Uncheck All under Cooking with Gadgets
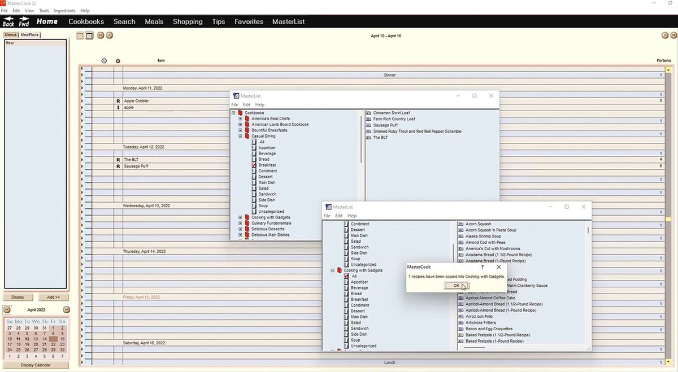 pyautogui.click(x=346, y=276)
